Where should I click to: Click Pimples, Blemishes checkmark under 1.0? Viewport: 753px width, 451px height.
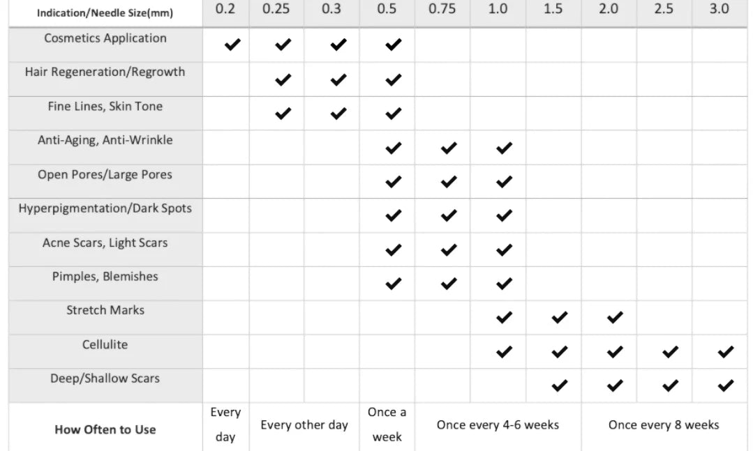(x=504, y=284)
